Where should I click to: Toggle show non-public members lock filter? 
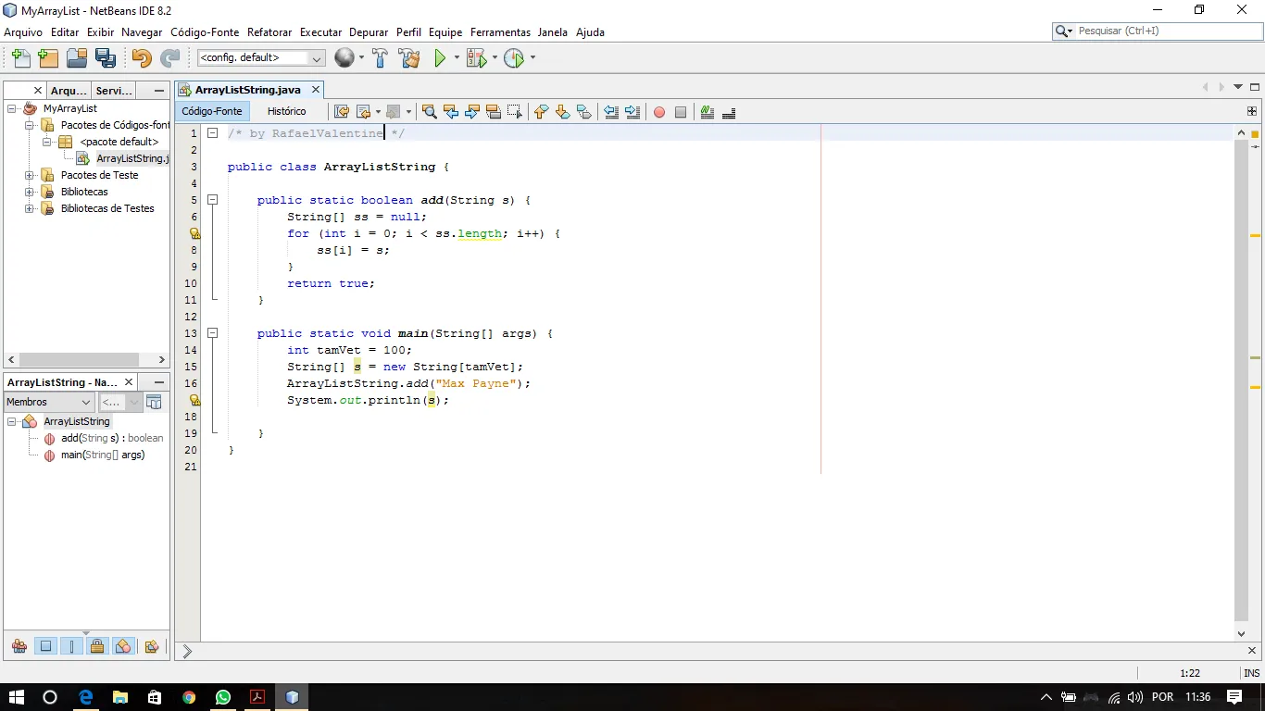click(x=97, y=646)
